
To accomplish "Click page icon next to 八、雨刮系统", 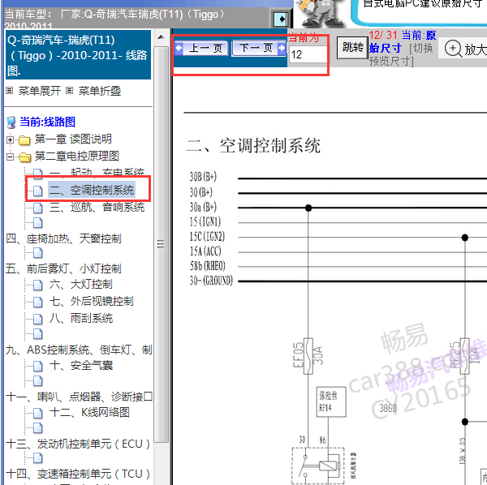I will click(x=38, y=320).
